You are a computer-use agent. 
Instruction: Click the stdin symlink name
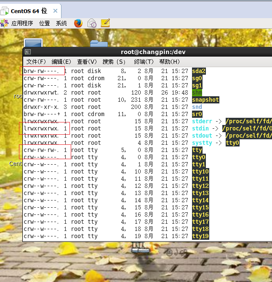200,129
